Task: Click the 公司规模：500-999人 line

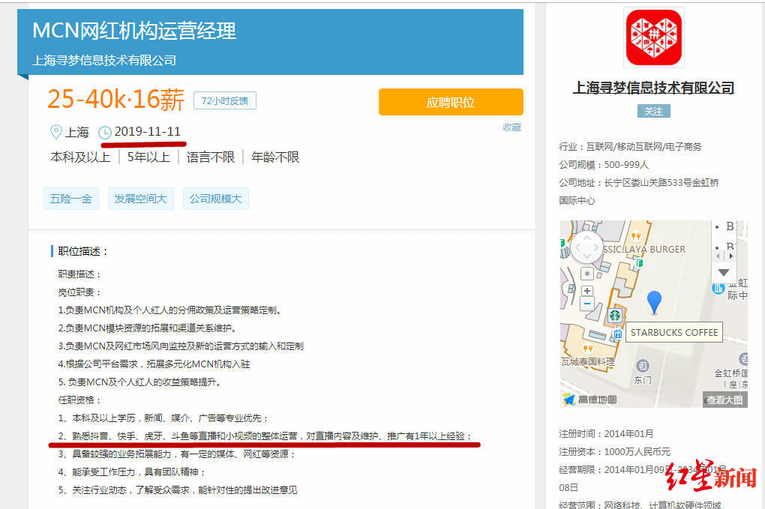Action: [604, 165]
